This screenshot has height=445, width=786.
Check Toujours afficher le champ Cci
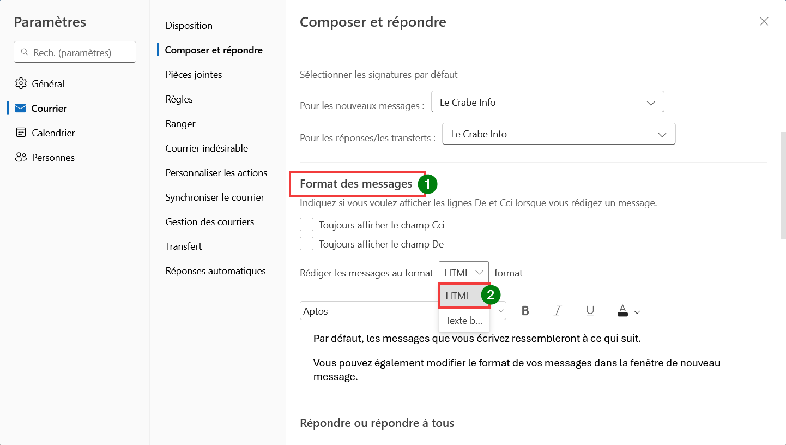point(307,225)
